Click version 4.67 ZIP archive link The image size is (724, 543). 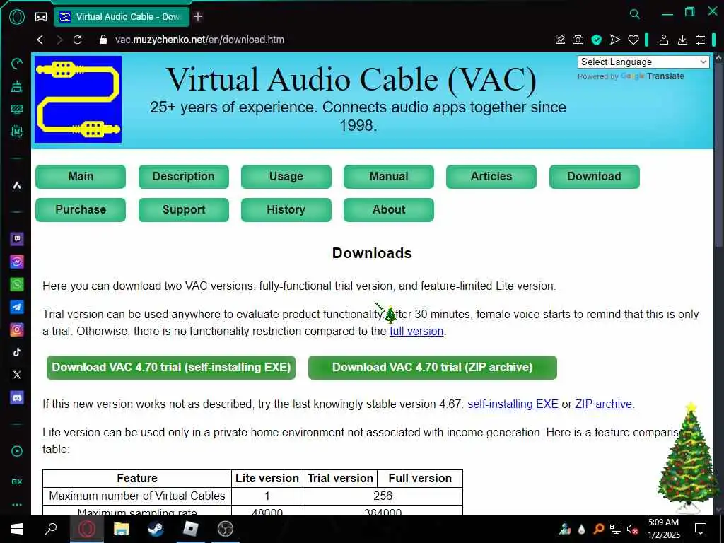coord(603,404)
